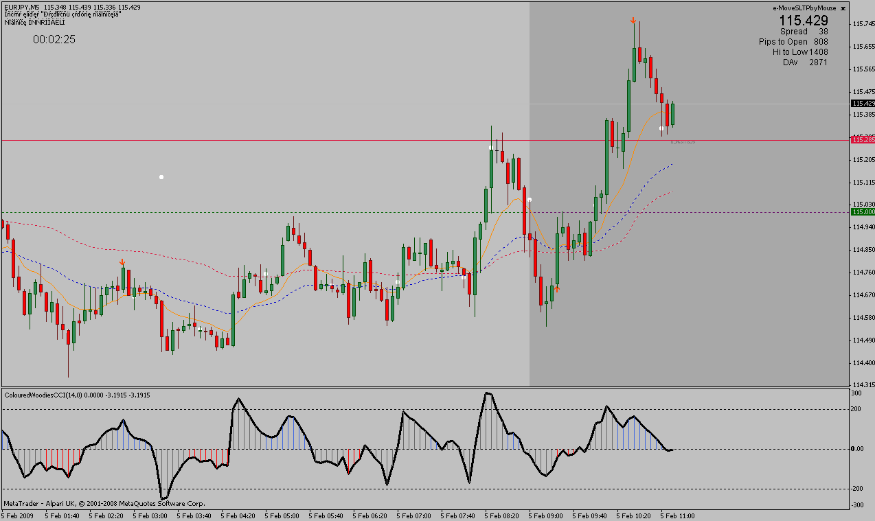This screenshot has height=521, width=875.
Task: Click the DAv 2871 readout
Action: pos(805,62)
